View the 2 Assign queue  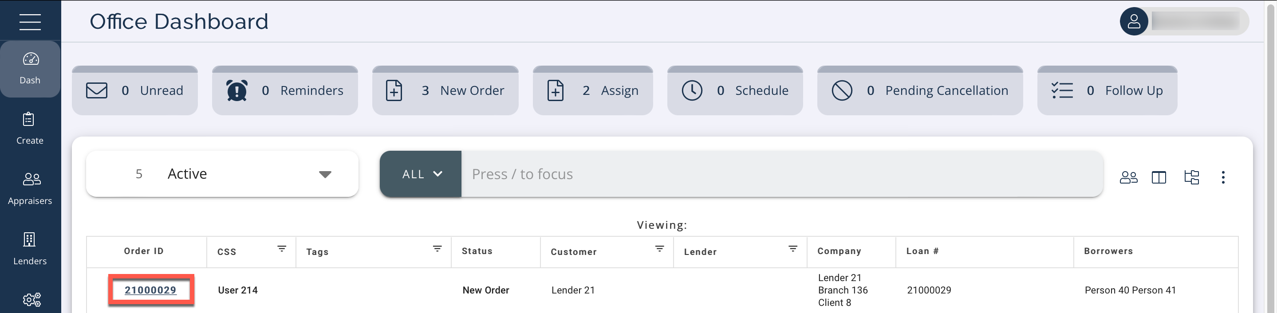pos(592,90)
